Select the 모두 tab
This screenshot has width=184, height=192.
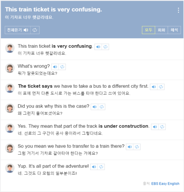[148, 30]
